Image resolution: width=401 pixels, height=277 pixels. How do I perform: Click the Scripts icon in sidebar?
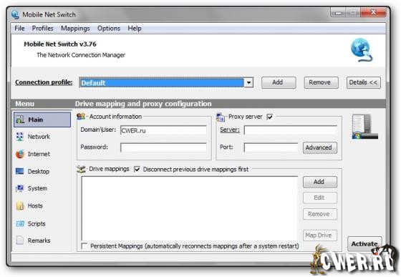point(20,223)
